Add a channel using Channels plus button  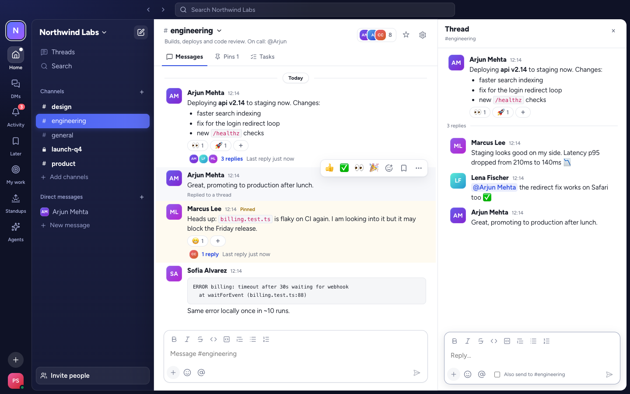click(x=142, y=92)
